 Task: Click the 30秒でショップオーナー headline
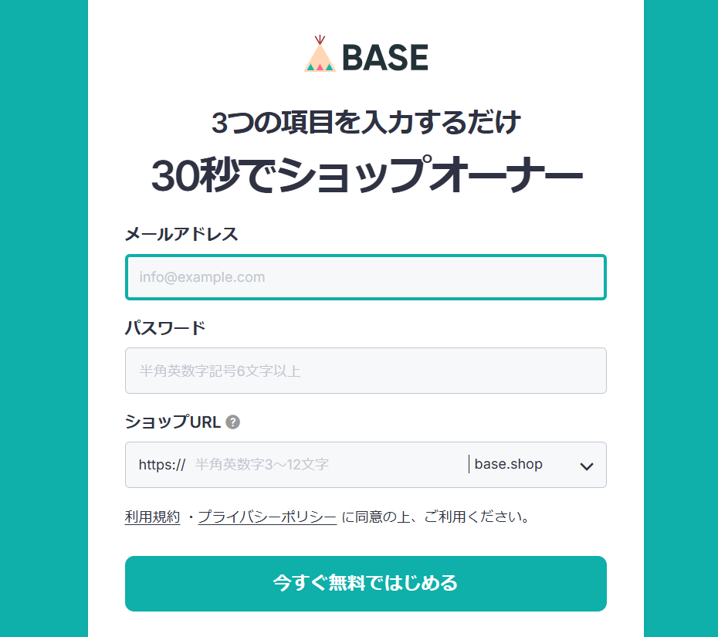[x=366, y=176]
